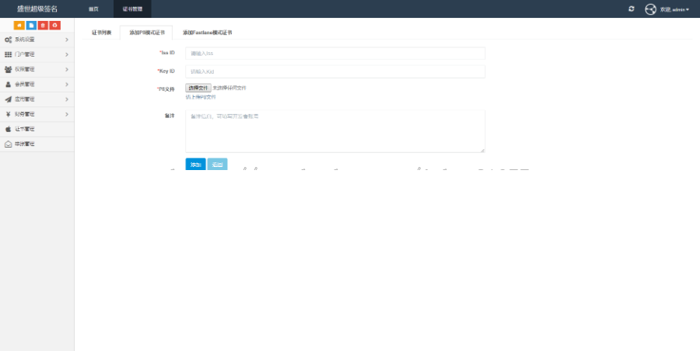The width and height of the screenshot is (700, 351).
Task: Click the blue 添加 submit button
Action: pyautogui.click(x=195, y=165)
